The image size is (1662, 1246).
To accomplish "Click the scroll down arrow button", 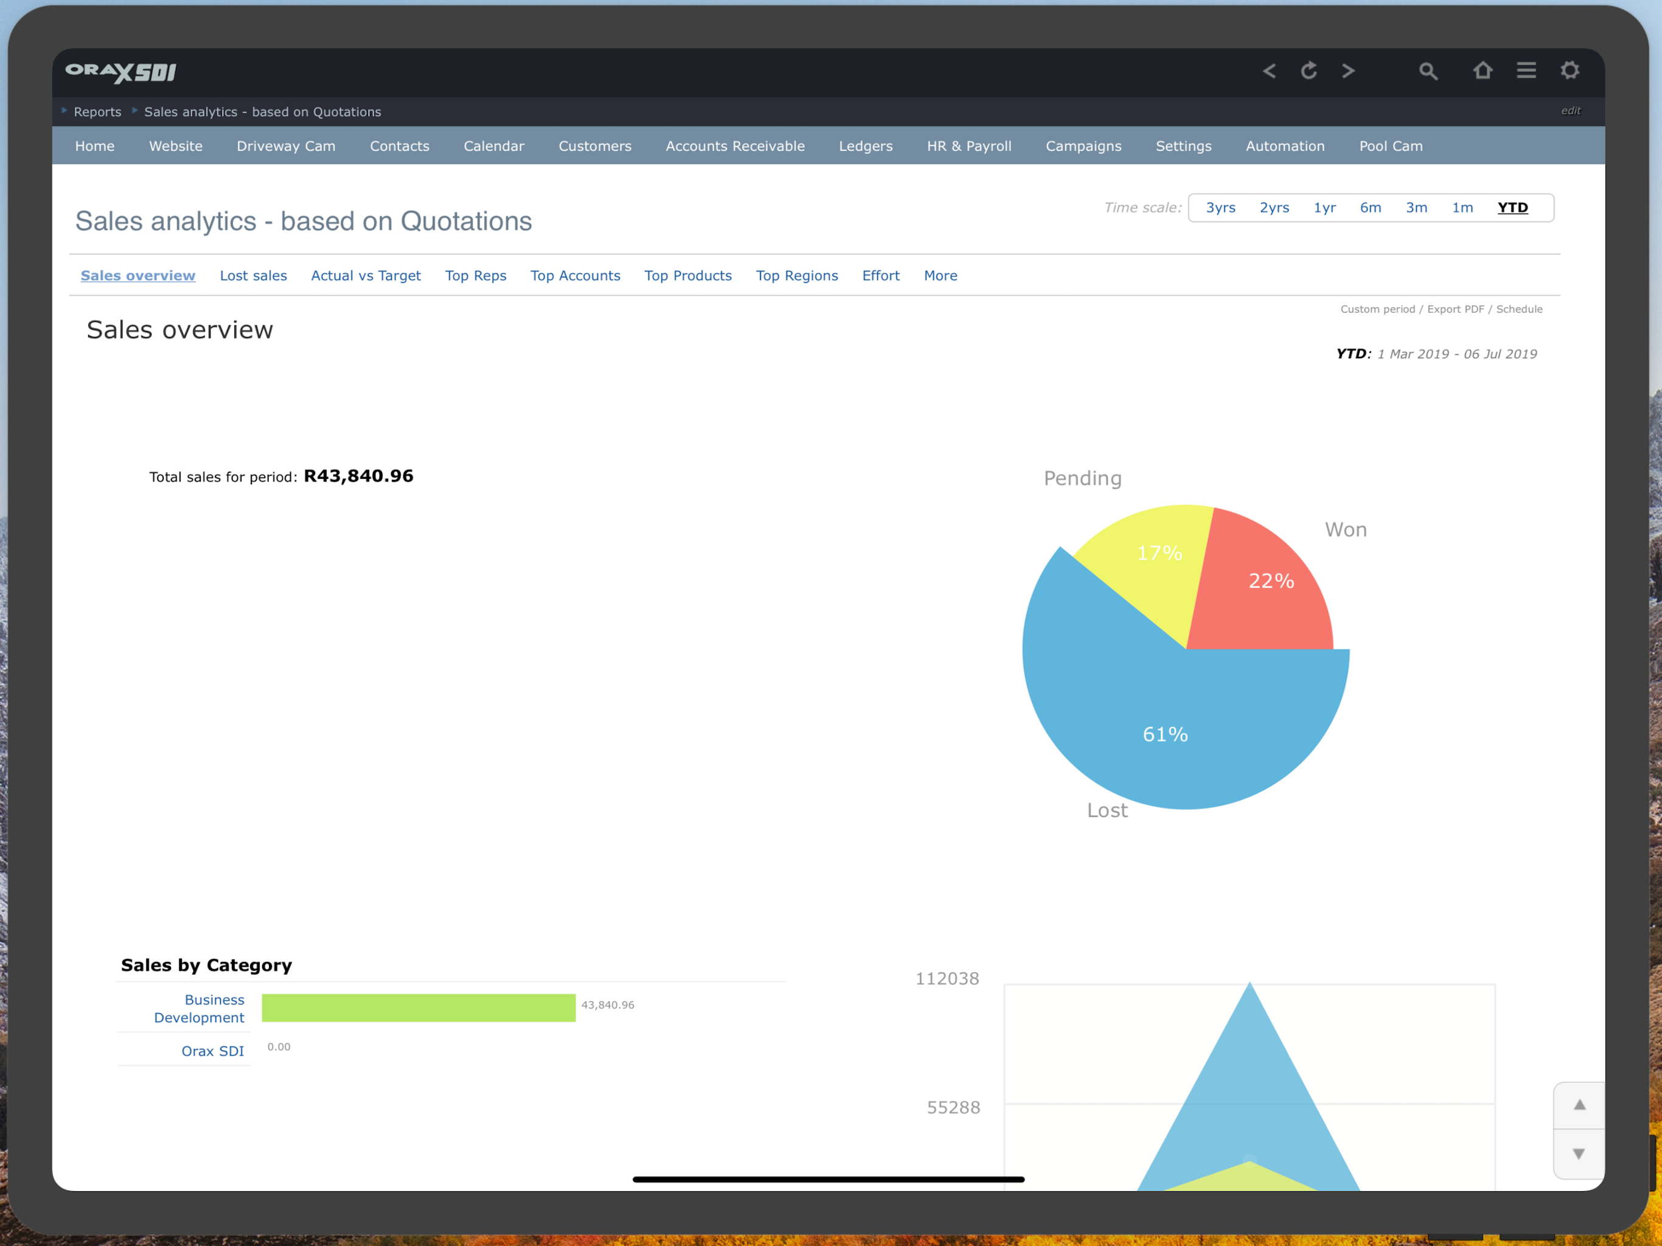I will [x=1579, y=1154].
